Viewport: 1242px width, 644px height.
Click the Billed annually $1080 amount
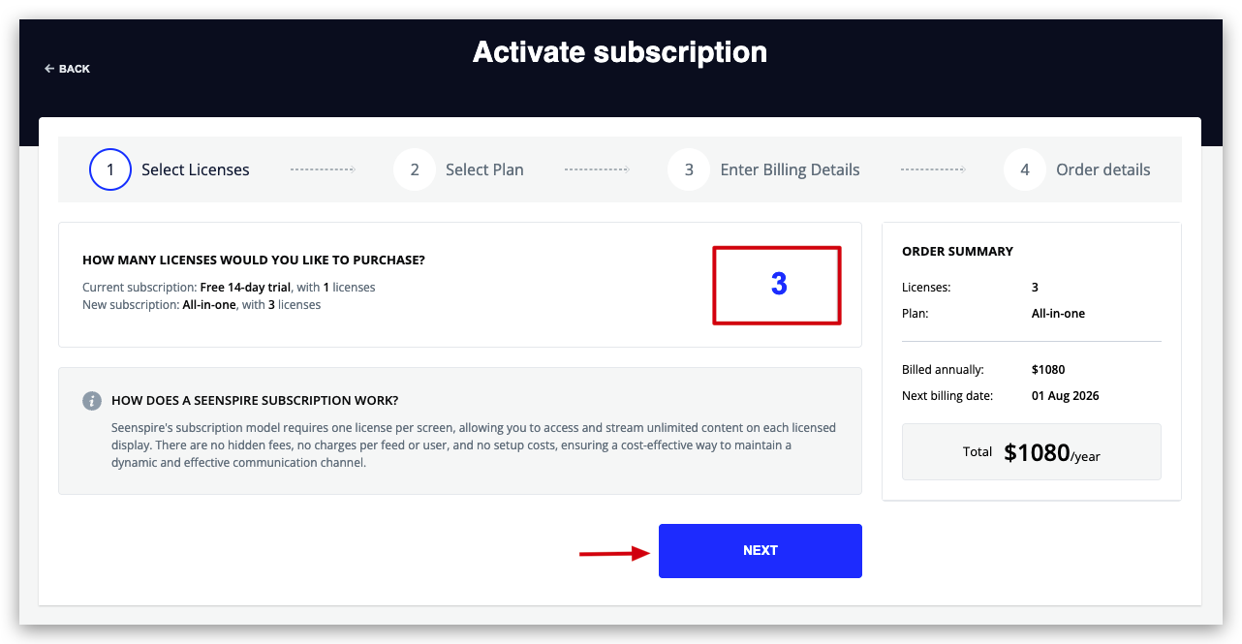(x=1048, y=369)
